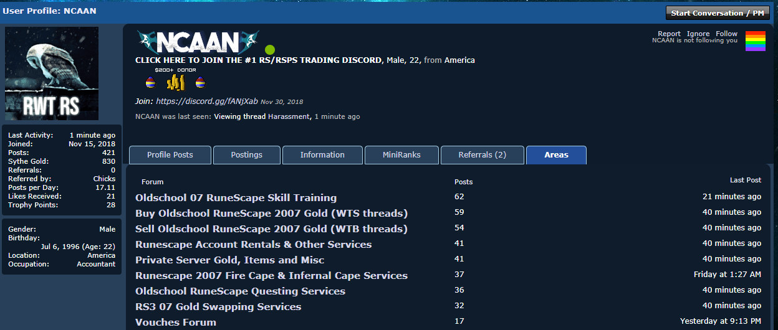Open Private Server Gold, Items and Misc
778x330 pixels.
click(229, 260)
